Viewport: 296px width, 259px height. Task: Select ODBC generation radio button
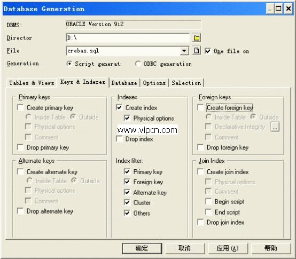coord(138,64)
